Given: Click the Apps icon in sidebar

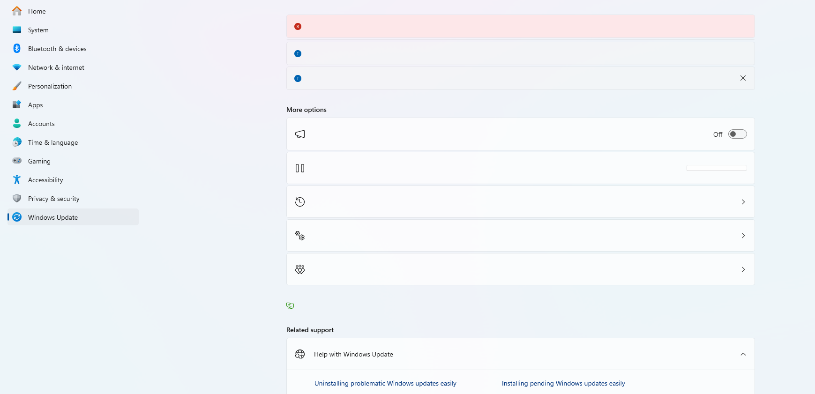Looking at the screenshot, I should point(17,104).
